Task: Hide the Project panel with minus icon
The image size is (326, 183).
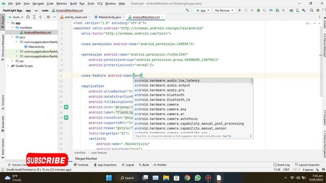Action: pos(55,17)
